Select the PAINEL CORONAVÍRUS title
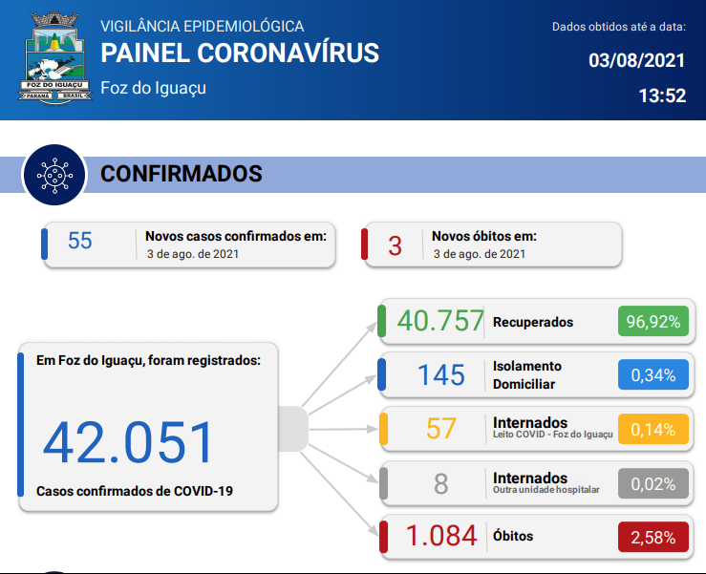Viewport: 706px width, 574px height. 240,53
